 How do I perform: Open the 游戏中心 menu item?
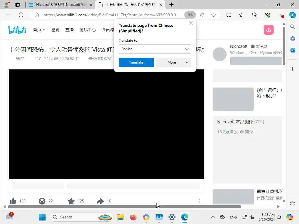coord(88,30)
